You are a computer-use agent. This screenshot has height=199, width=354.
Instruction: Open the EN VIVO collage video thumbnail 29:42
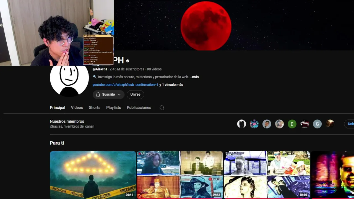coord(180,175)
